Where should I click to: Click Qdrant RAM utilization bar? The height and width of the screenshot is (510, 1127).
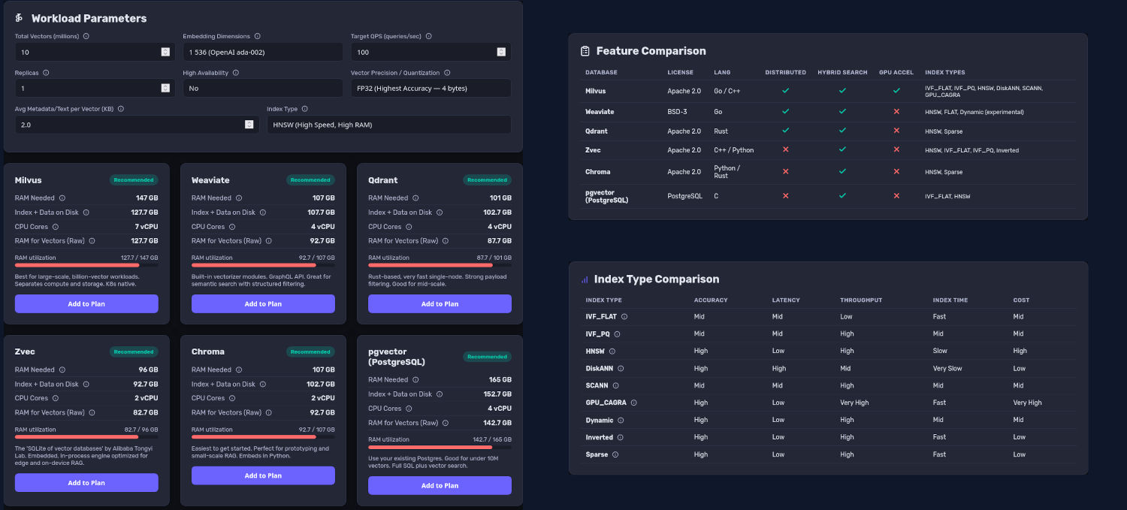pos(440,265)
